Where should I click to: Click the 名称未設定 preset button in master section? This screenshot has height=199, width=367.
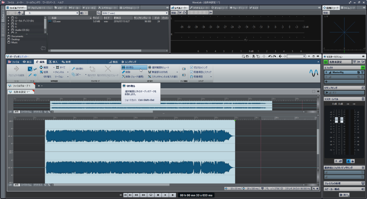340,62
